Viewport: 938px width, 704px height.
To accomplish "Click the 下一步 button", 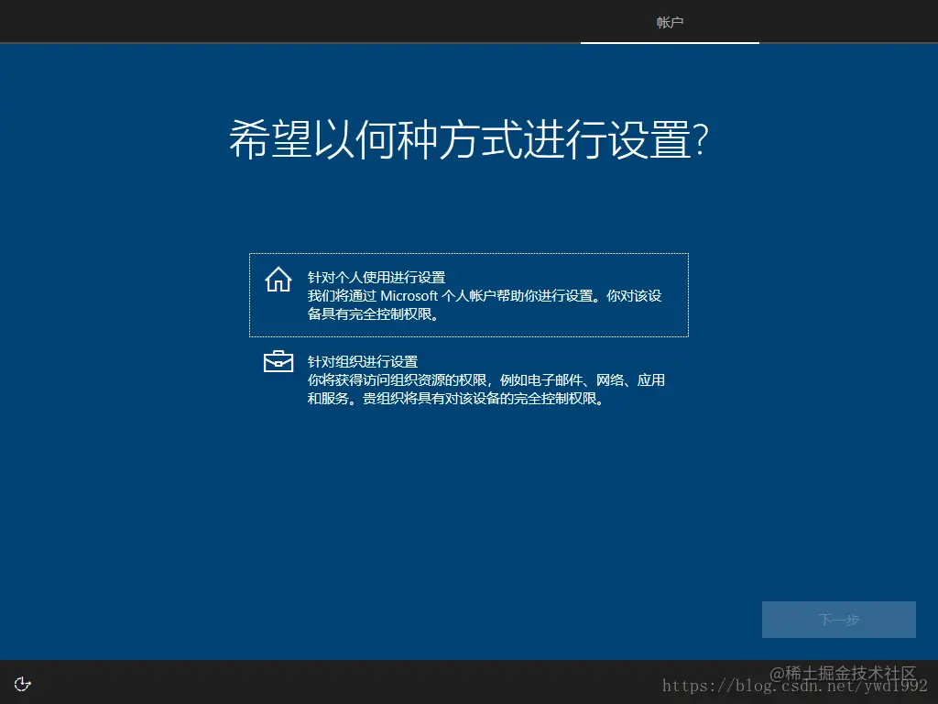I will (x=839, y=619).
